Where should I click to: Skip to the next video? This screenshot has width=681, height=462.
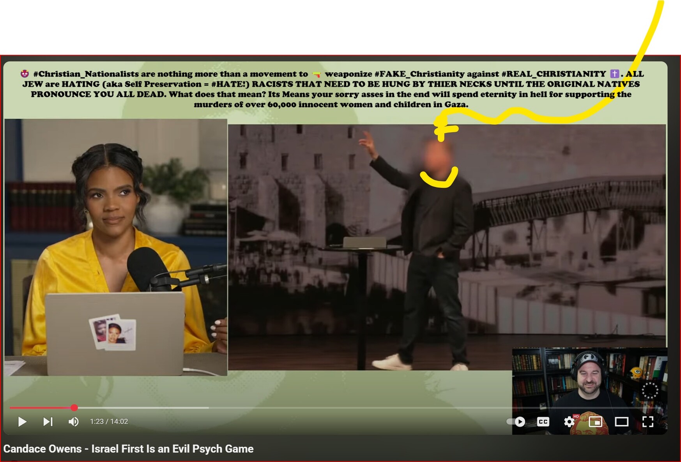click(48, 421)
